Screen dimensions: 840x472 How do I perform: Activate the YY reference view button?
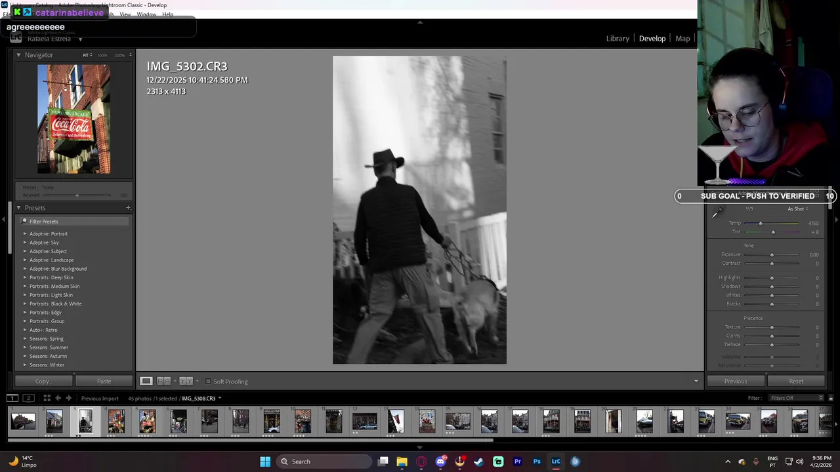(x=186, y=381)
